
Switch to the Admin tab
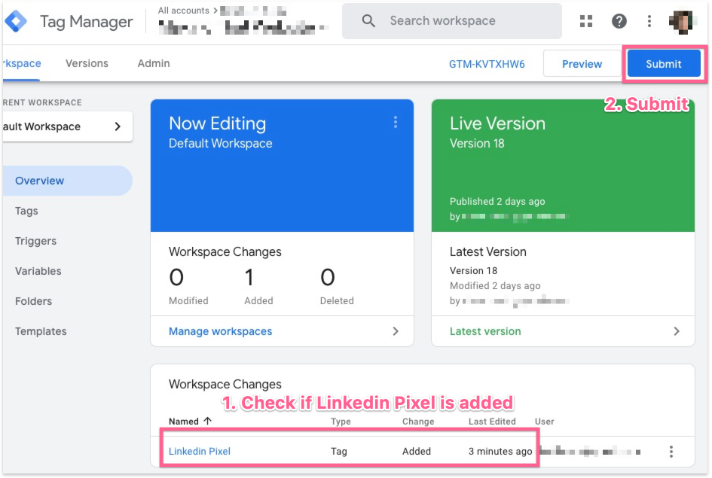(x=153, y=63)
